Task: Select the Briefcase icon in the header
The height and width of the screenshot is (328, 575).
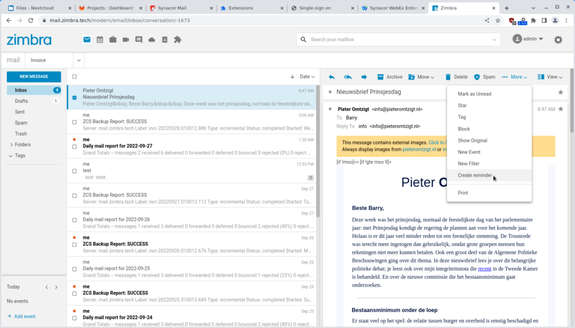Action: (x=113, y=40)
